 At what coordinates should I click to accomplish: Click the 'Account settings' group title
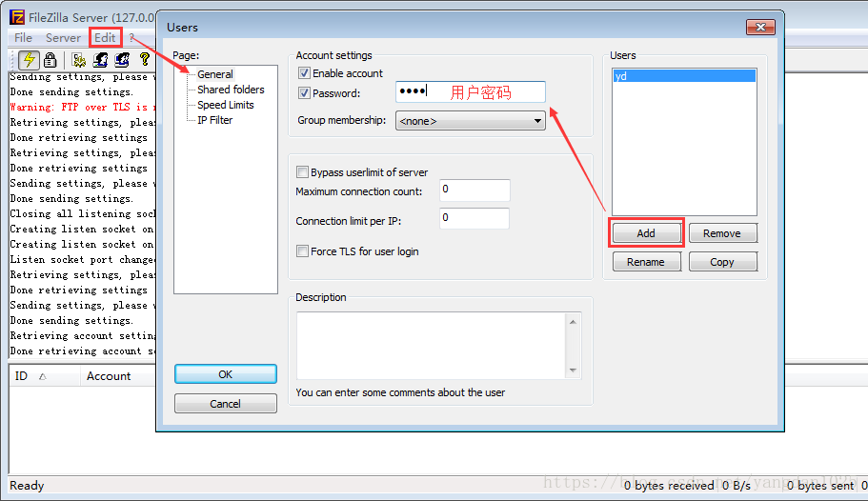point(333,55)
